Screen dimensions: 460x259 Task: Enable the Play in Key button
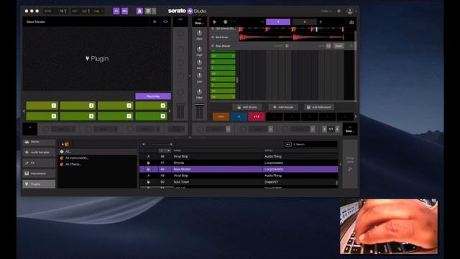(x=153, y=96)
